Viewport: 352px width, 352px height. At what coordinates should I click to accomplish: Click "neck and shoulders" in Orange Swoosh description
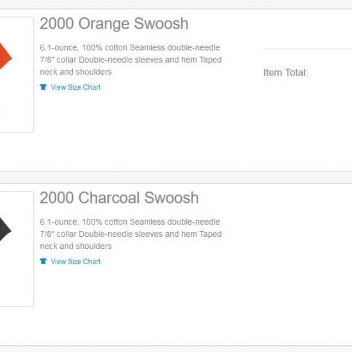(76, 72)
